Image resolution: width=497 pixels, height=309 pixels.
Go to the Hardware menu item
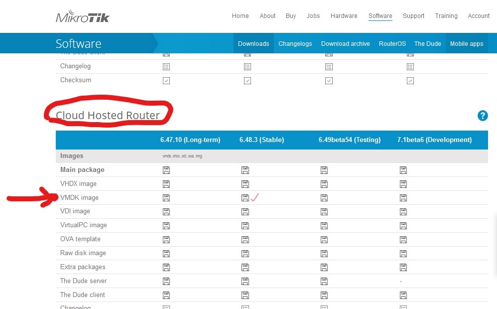(x=344, y=15)
